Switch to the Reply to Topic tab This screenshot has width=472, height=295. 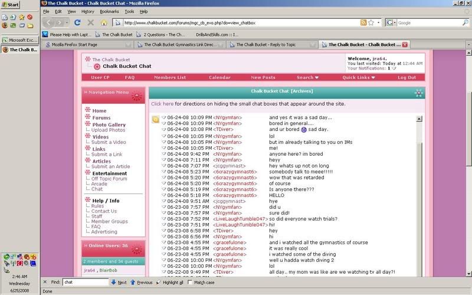[272, 45]
